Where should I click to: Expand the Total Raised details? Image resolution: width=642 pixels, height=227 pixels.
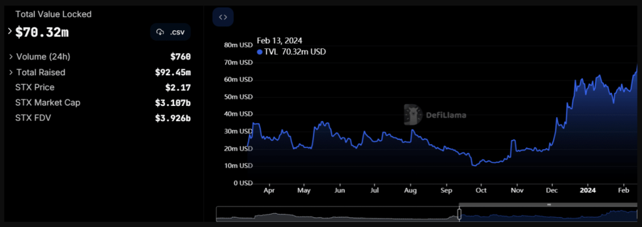pos(11,73)
